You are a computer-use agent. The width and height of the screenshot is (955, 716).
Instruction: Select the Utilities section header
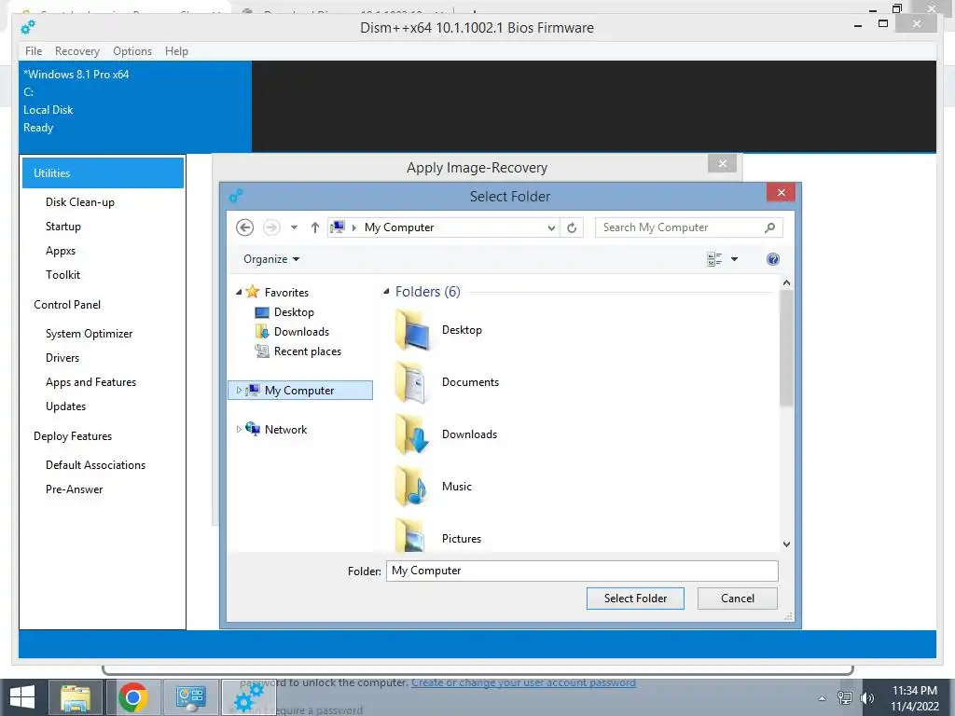click(103, 172)
